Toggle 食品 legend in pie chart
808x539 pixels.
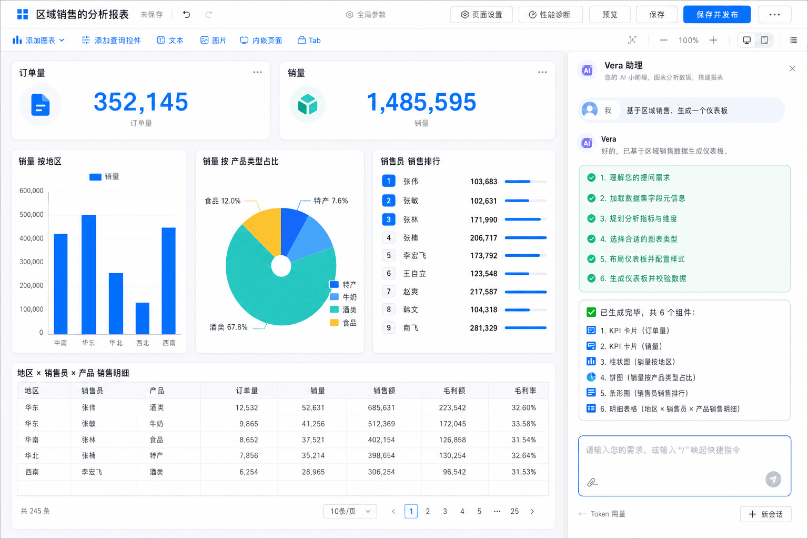click(343, 323)
